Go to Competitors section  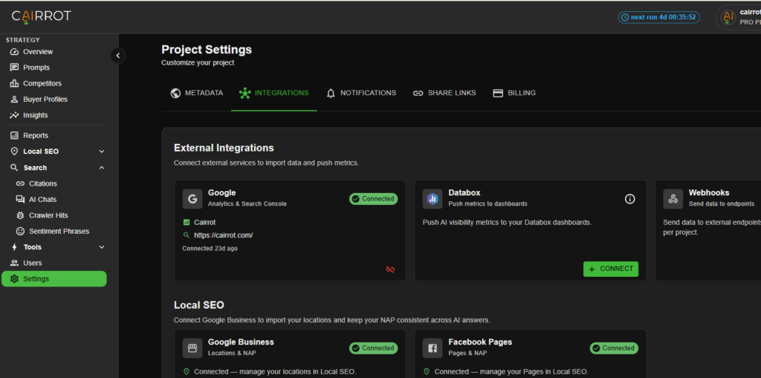(x=42, y=83)
